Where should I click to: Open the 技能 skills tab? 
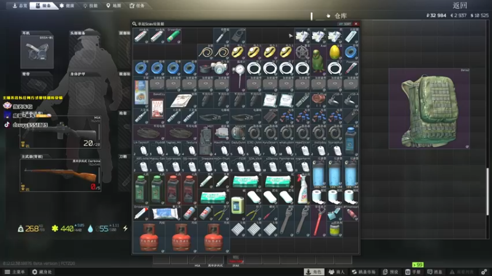tap(90, 6)
